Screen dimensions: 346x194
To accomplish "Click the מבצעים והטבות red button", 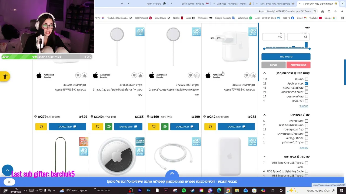I will click(x=298, y=65).
